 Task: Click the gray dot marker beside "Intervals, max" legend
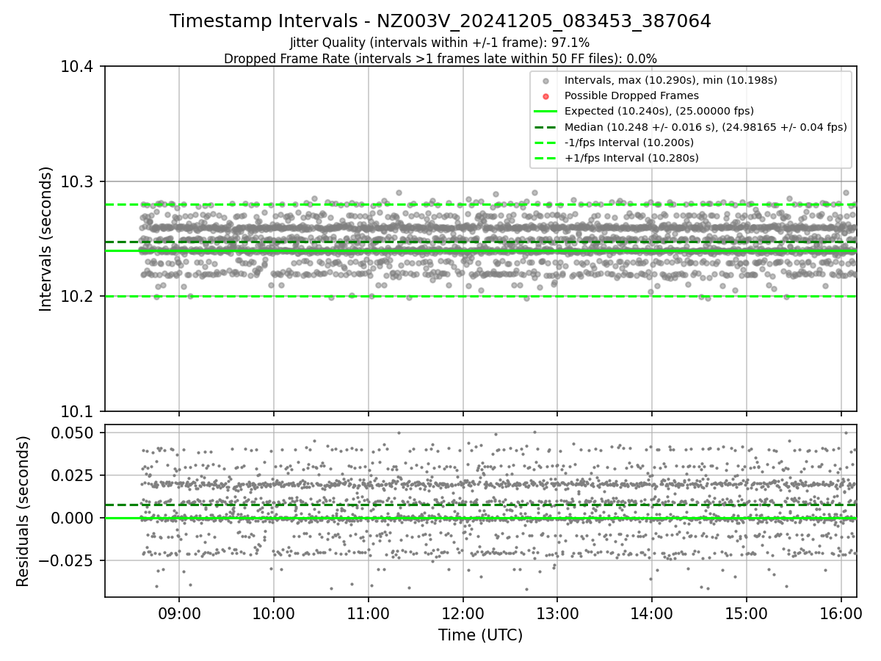tap(545, 80)
